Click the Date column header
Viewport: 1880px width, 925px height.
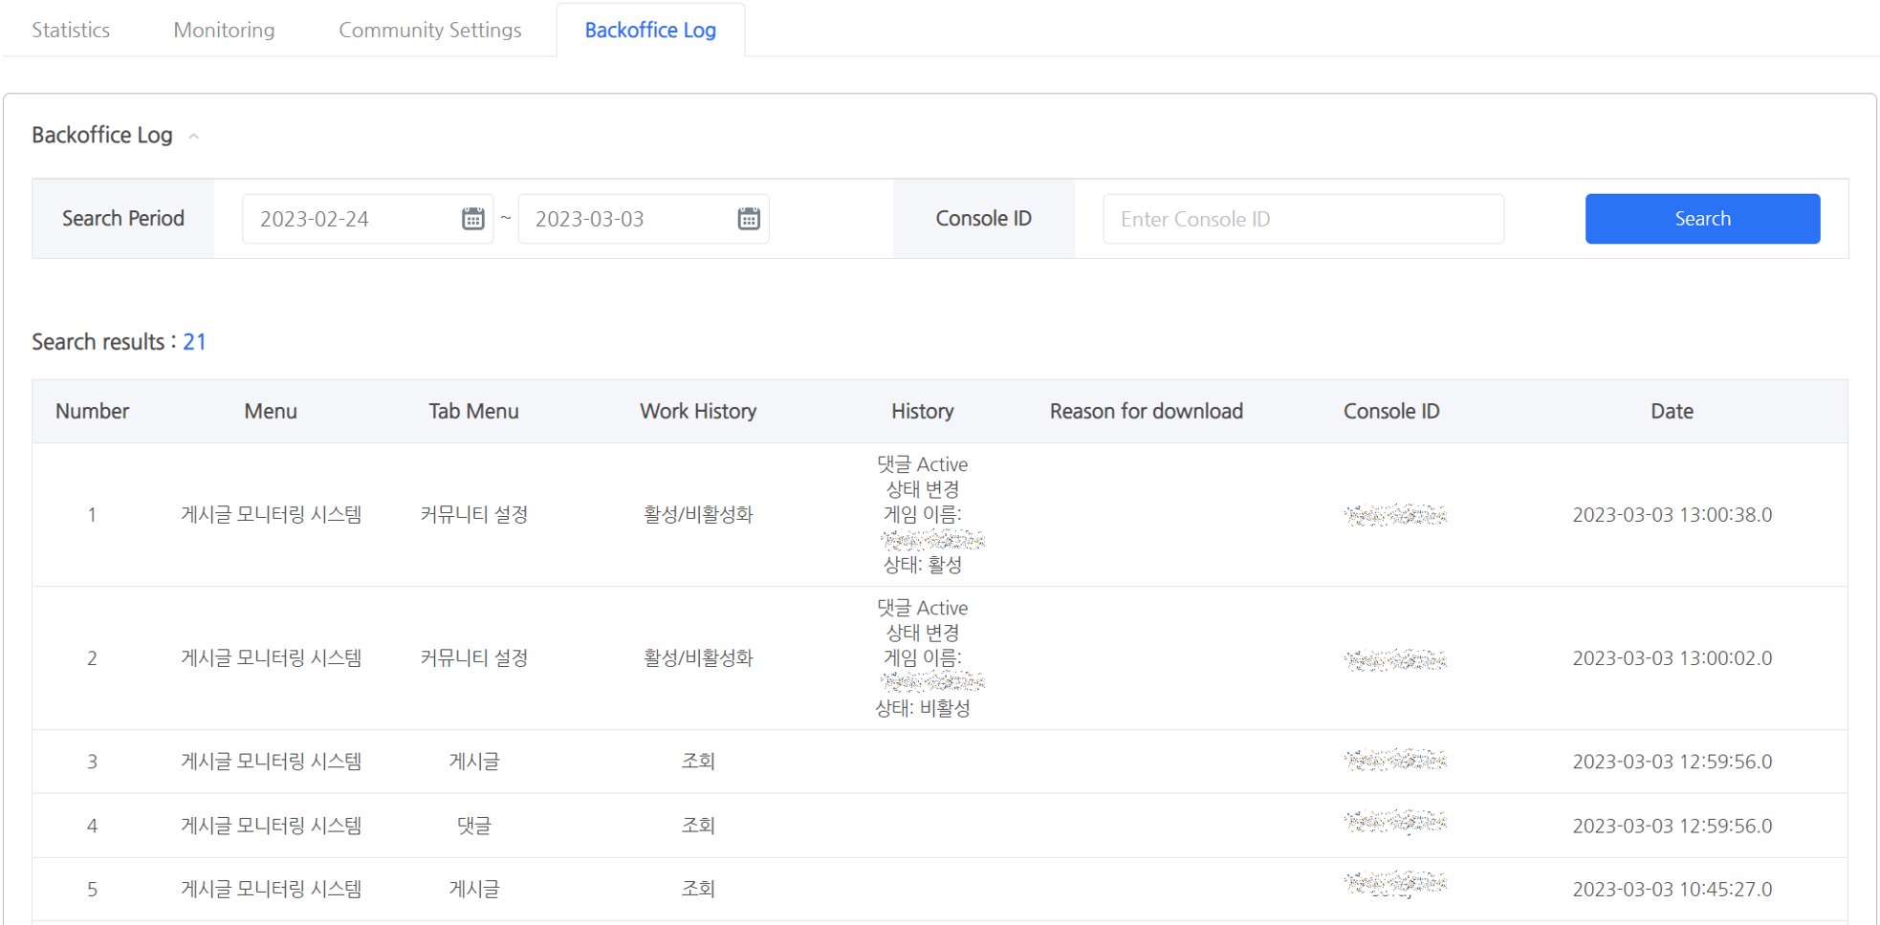pyautogui.click(x=1672, y=411)
